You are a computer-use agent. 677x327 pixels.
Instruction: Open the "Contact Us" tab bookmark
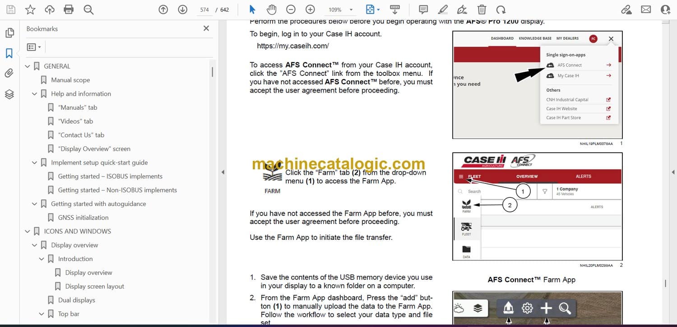81,135
